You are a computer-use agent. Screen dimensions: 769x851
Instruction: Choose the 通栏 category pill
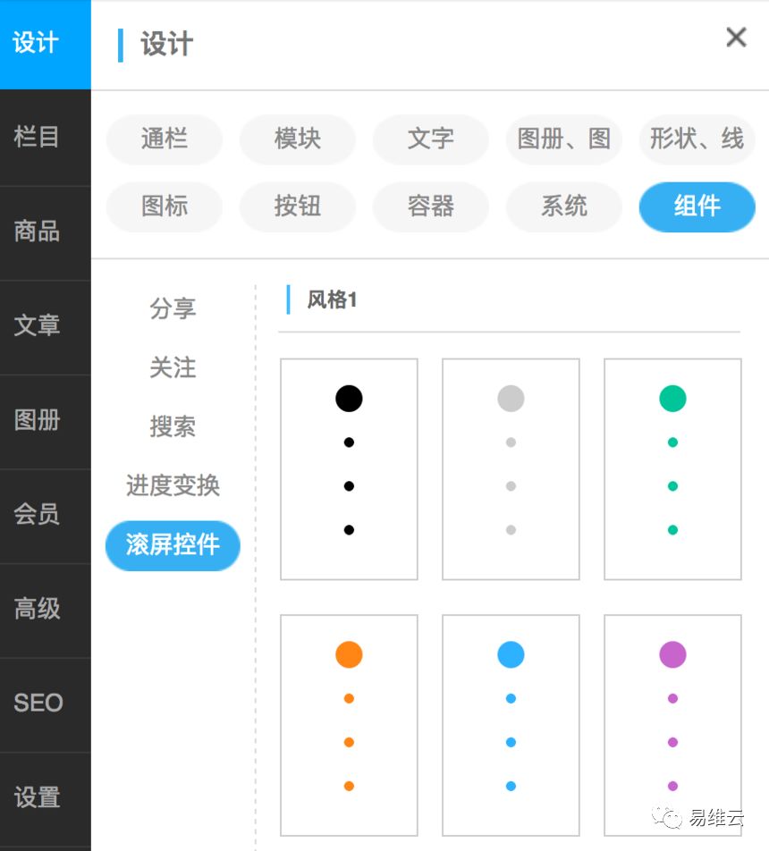pyautogui.click(x=164, y=139)
